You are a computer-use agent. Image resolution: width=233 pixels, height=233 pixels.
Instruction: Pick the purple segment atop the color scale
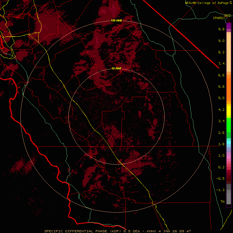[229, 26]
